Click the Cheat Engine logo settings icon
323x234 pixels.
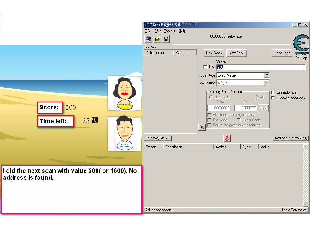pyautogui.click(x=301, y=45)
